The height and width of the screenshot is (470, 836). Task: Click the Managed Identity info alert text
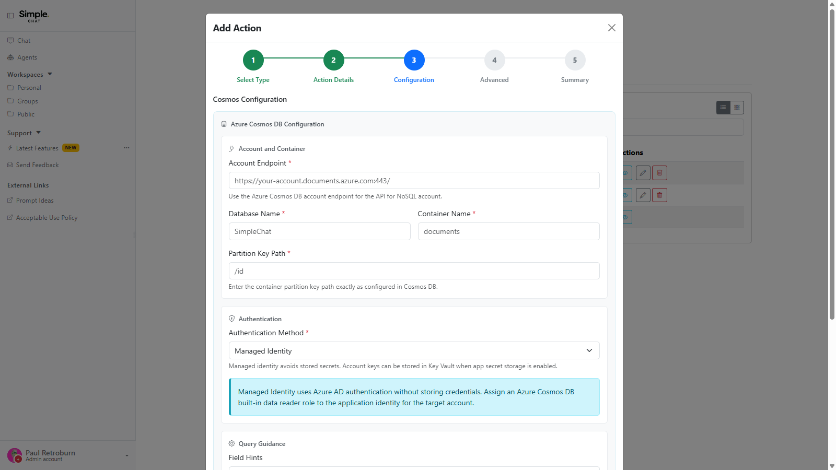[x=406, y=397]
